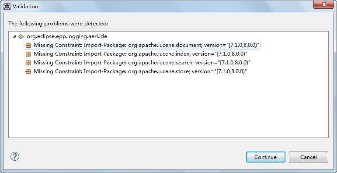The height and width of the screenshot is (173, 337).
Task: Select the org.eclipse.epp.logging.aeri.ide plug-in entry
Action: (67, 36)
